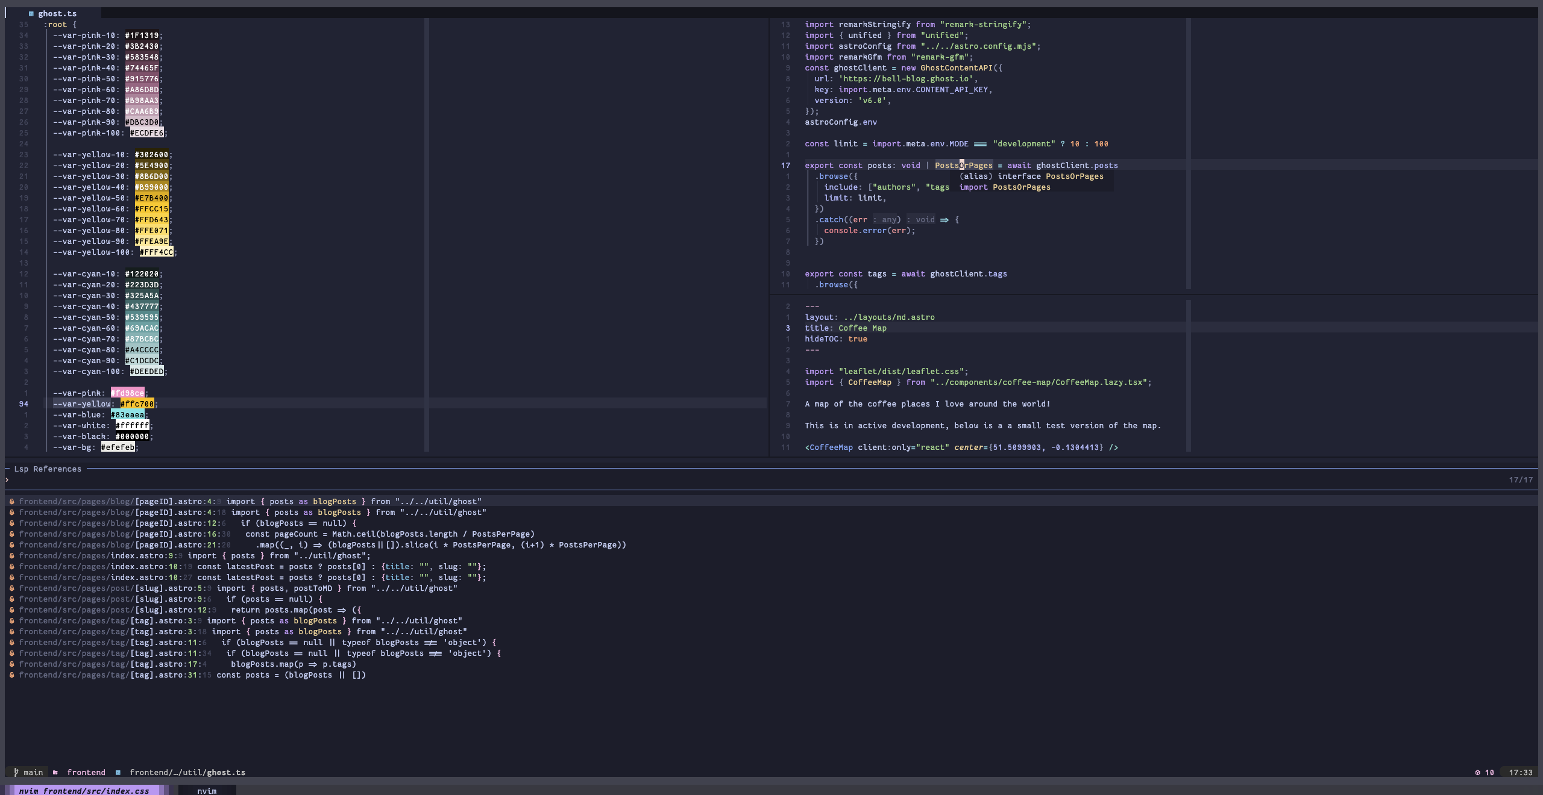Click the folder icon next to frontend in statusline

(55, 773)
